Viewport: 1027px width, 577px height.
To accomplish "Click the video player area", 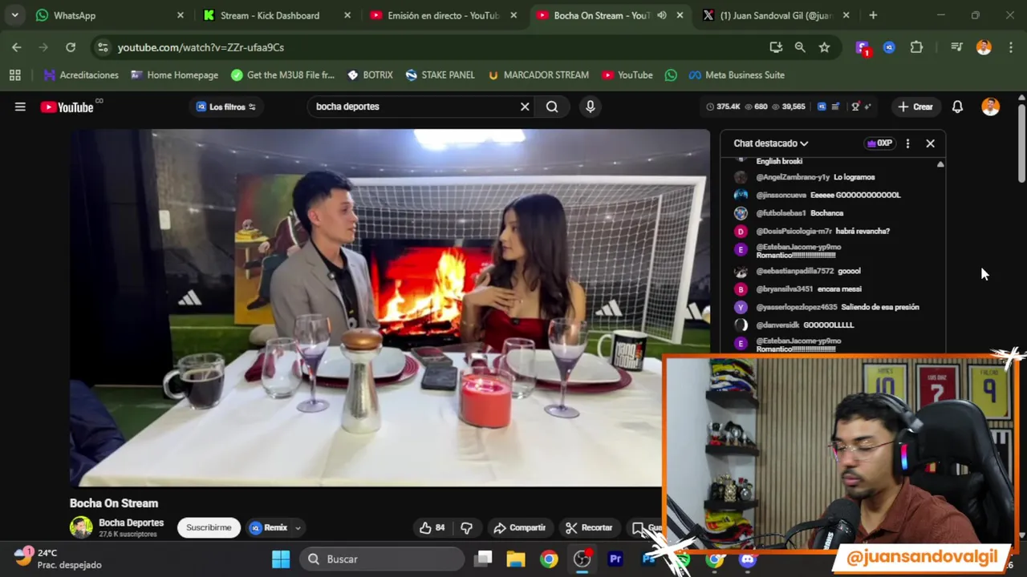I will point(390,308).
